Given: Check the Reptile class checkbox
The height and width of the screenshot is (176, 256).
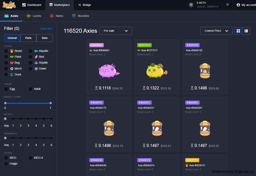Looking at the screenshot, I should 30,63.
